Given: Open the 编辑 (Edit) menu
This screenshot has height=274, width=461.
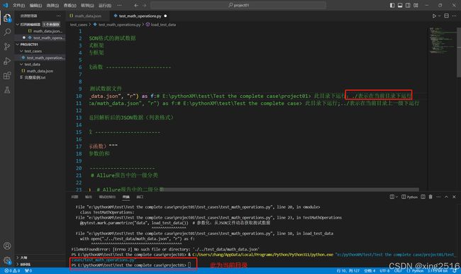Looking at the screenshot, I should tap(35, 5).
